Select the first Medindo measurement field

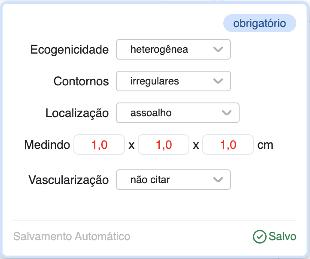(x=99, y=145)
